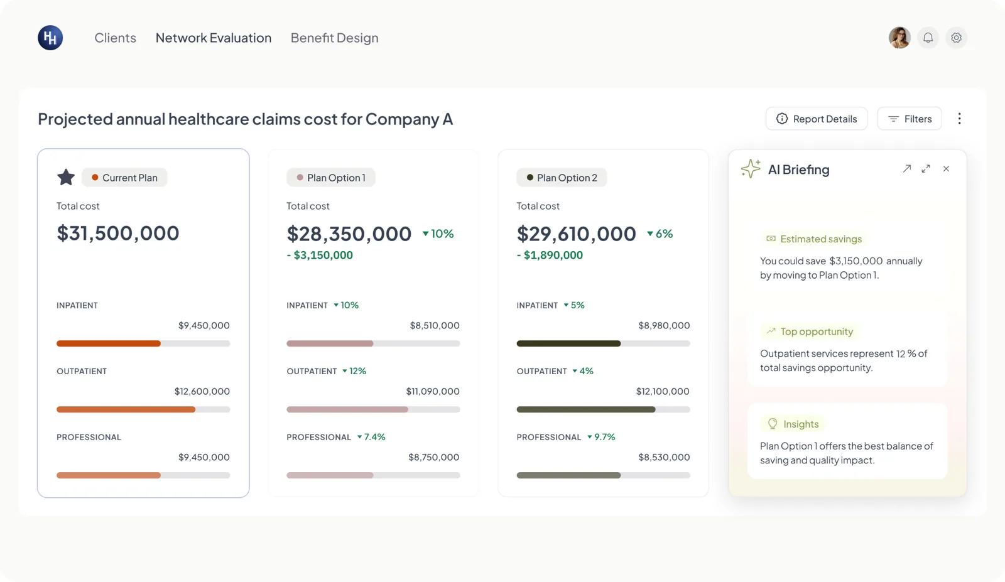The width and height of the screenshot is (1005, 582).
Task: Select the Network Evaluation tab
Action: 214,38
